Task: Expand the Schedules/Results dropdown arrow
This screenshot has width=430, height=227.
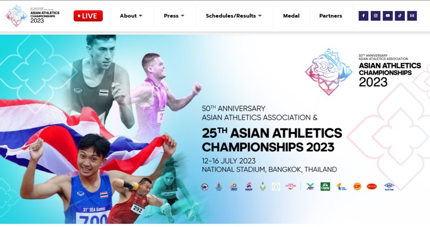Action: click(x=260, y=16)
